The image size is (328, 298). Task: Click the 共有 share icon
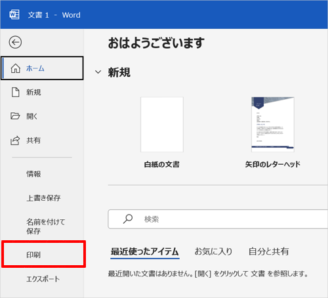(15, 140)
